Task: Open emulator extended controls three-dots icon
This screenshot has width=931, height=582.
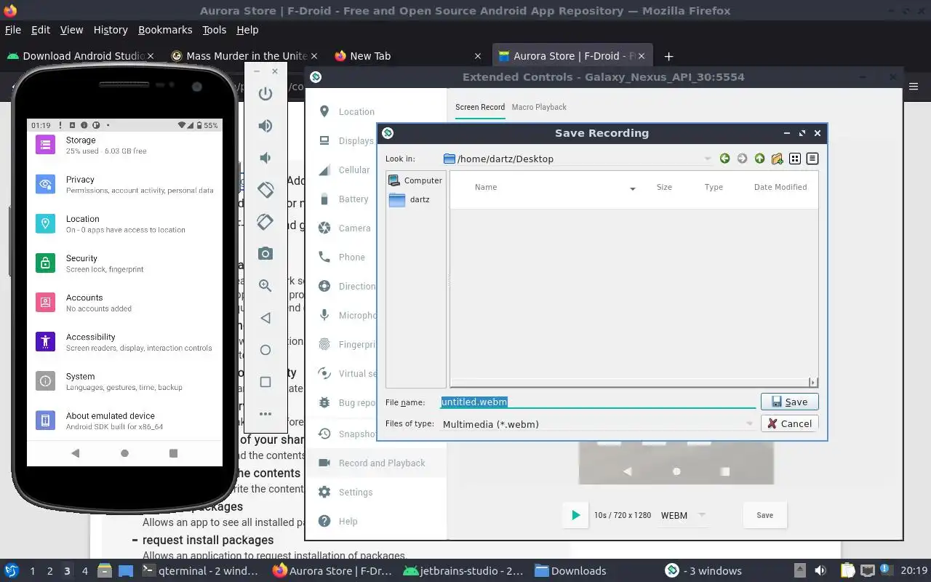Action: click(265, 414)
